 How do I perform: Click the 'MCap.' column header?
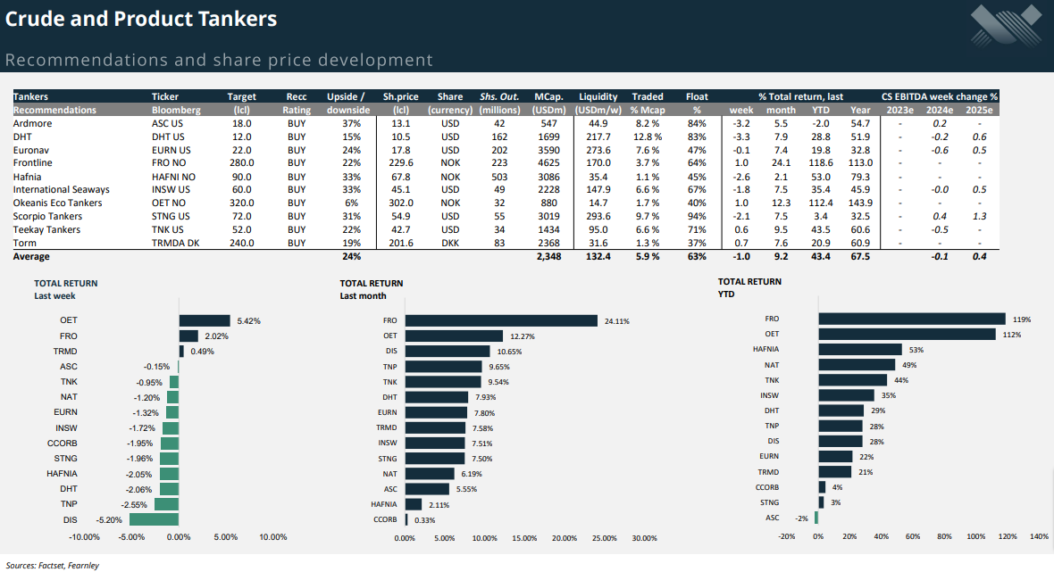[548, 96]
